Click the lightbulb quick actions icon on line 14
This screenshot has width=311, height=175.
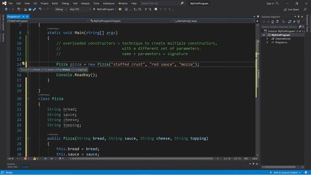(x=23, y=64)
